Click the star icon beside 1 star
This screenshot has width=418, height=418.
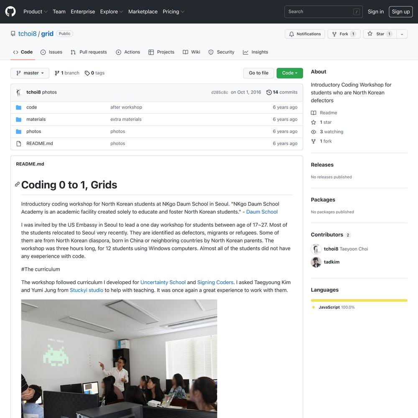click(313, 122)
